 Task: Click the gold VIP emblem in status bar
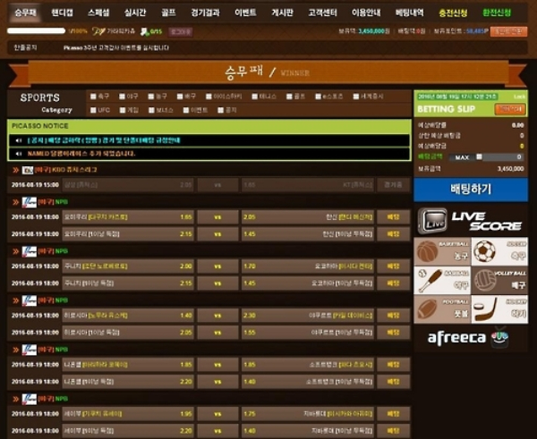(98, 31)
